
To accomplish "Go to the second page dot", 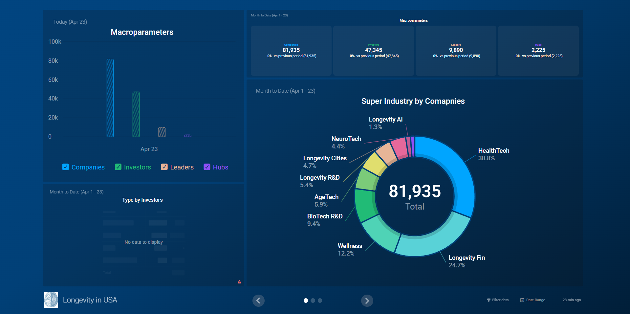I will click(313, 301).
